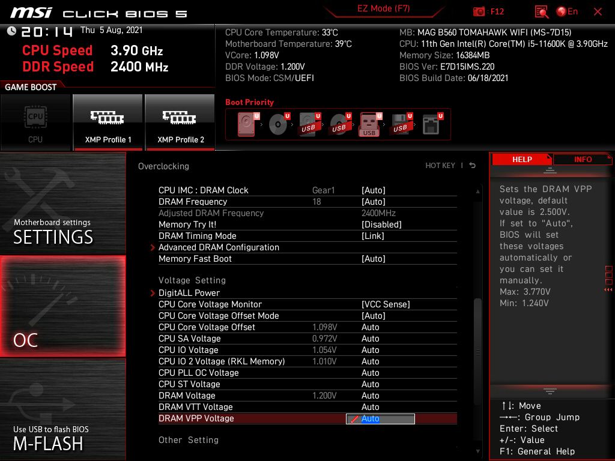Select the network boot device icon
The height and width of the screenshot is (461, 615).
[432, 124]
